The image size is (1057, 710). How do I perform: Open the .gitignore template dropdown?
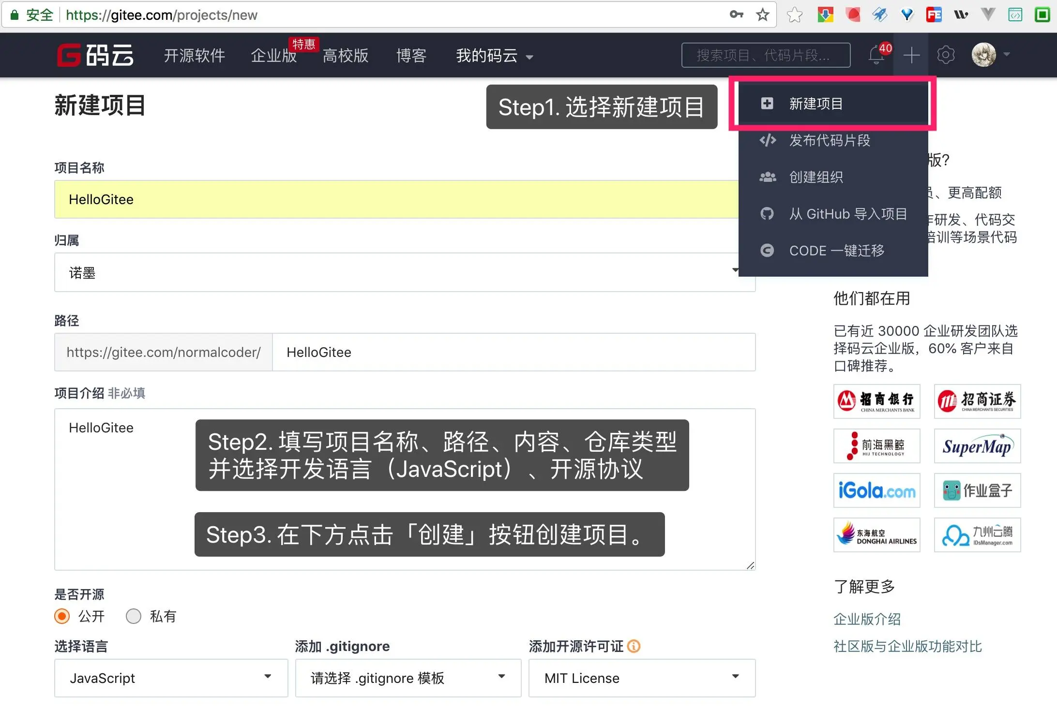click(408, 678)
